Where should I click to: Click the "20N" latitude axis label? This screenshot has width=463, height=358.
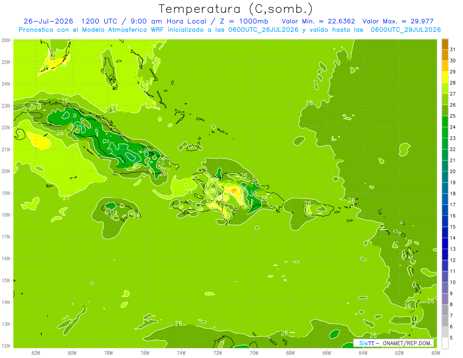coord(5,171)
